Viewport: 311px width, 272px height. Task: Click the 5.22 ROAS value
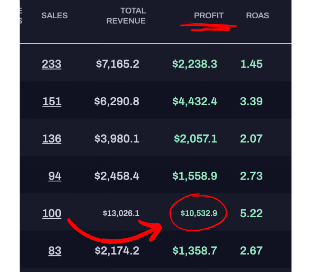point(251,213)
